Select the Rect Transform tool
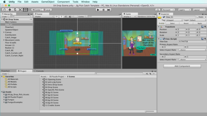207x116 pixels. (x=25, y=10)
